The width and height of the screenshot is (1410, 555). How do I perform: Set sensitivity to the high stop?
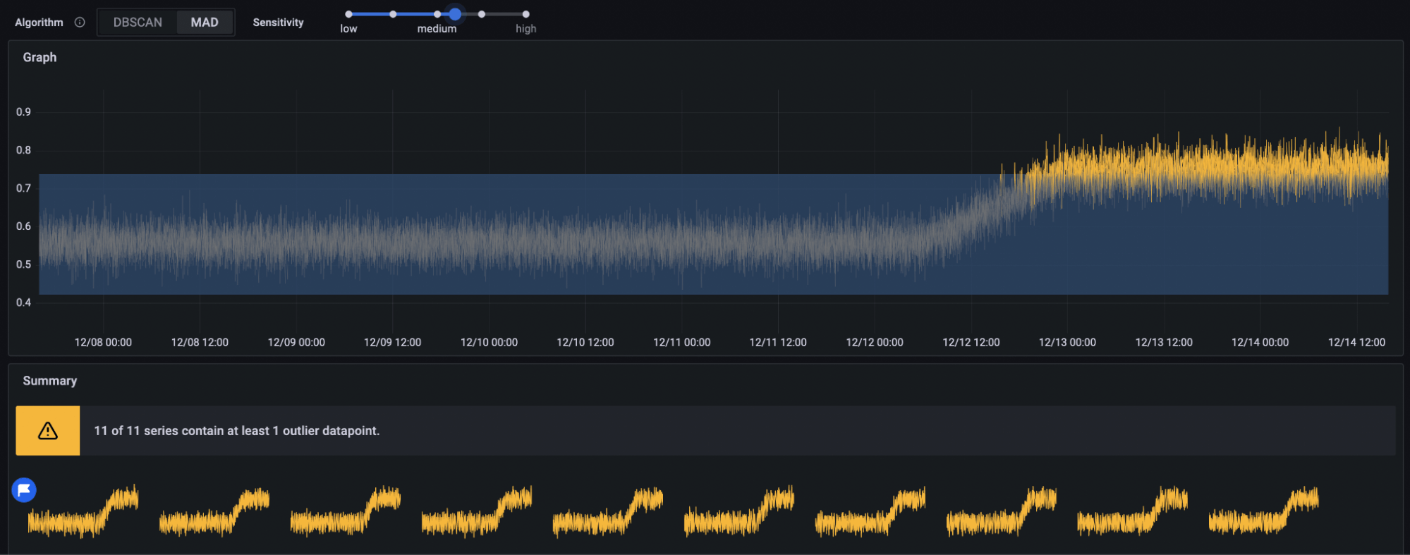525,14
